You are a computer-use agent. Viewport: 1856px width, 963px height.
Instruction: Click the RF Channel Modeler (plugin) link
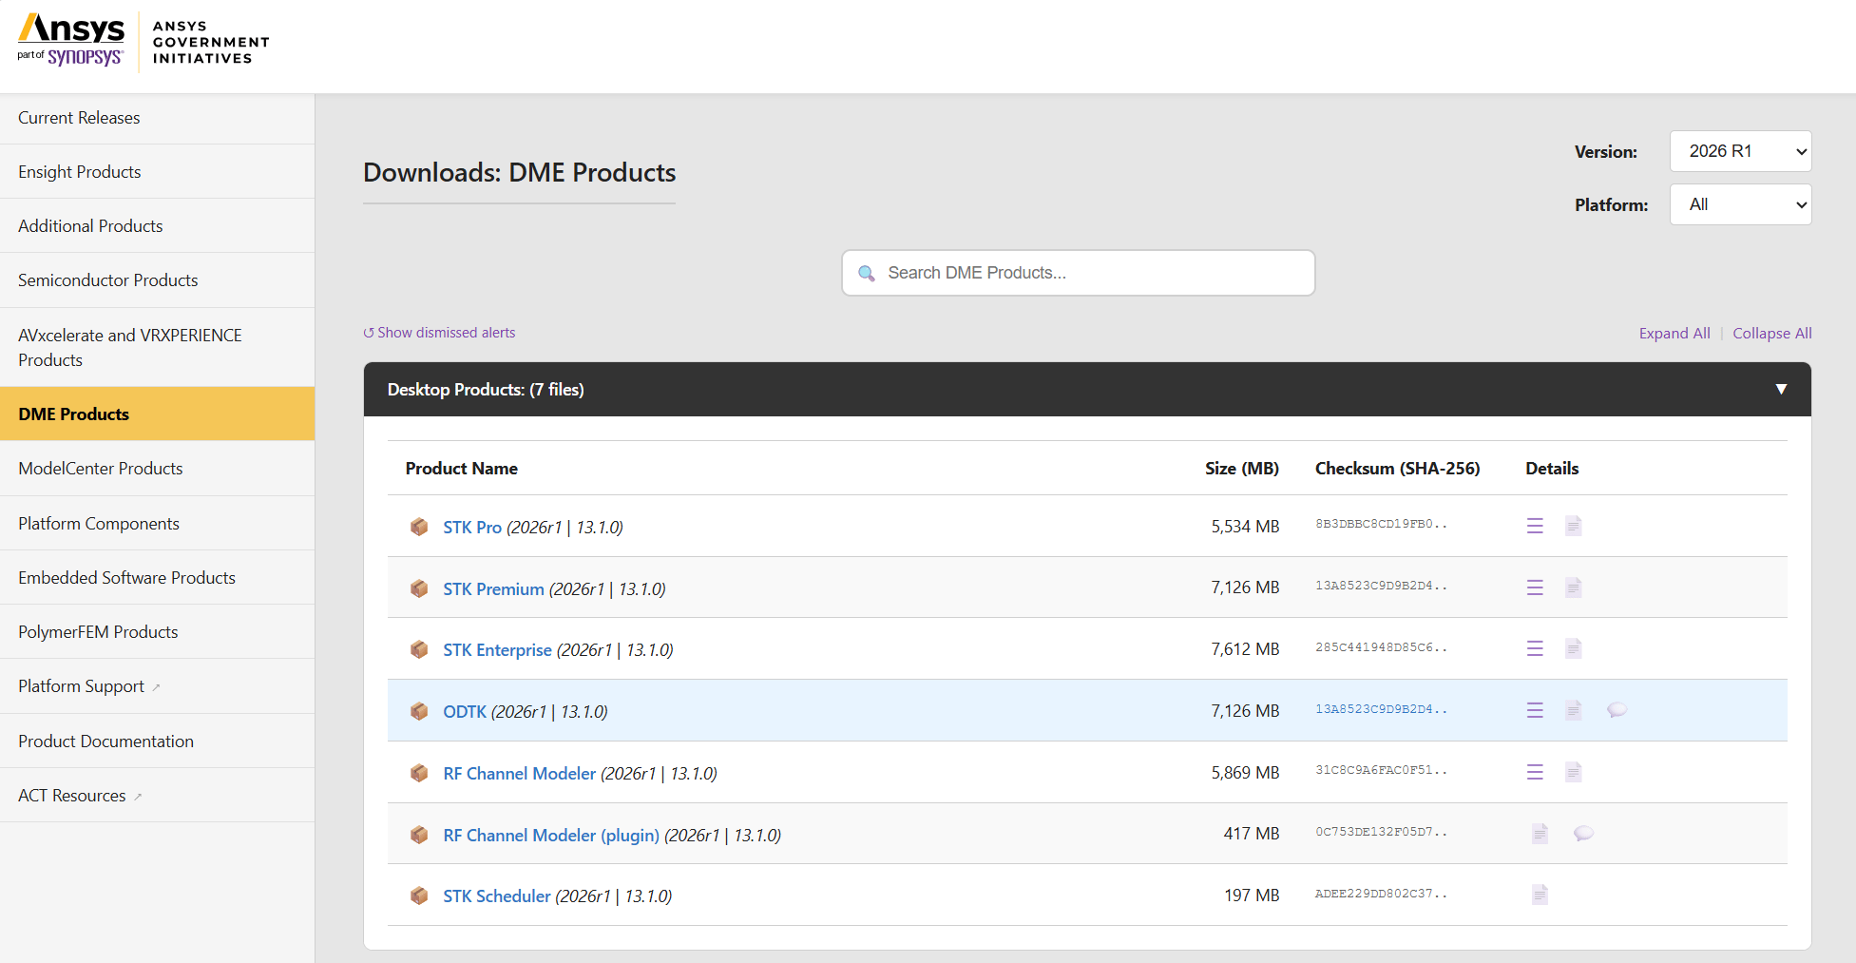coord(551,836)
